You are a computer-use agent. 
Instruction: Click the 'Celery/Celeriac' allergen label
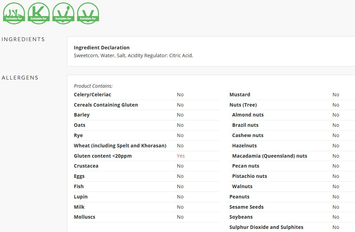[93, 95]
